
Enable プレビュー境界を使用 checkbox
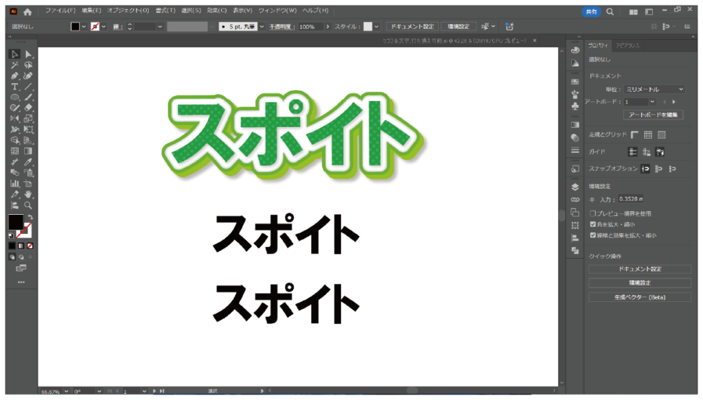coord(592,213)
